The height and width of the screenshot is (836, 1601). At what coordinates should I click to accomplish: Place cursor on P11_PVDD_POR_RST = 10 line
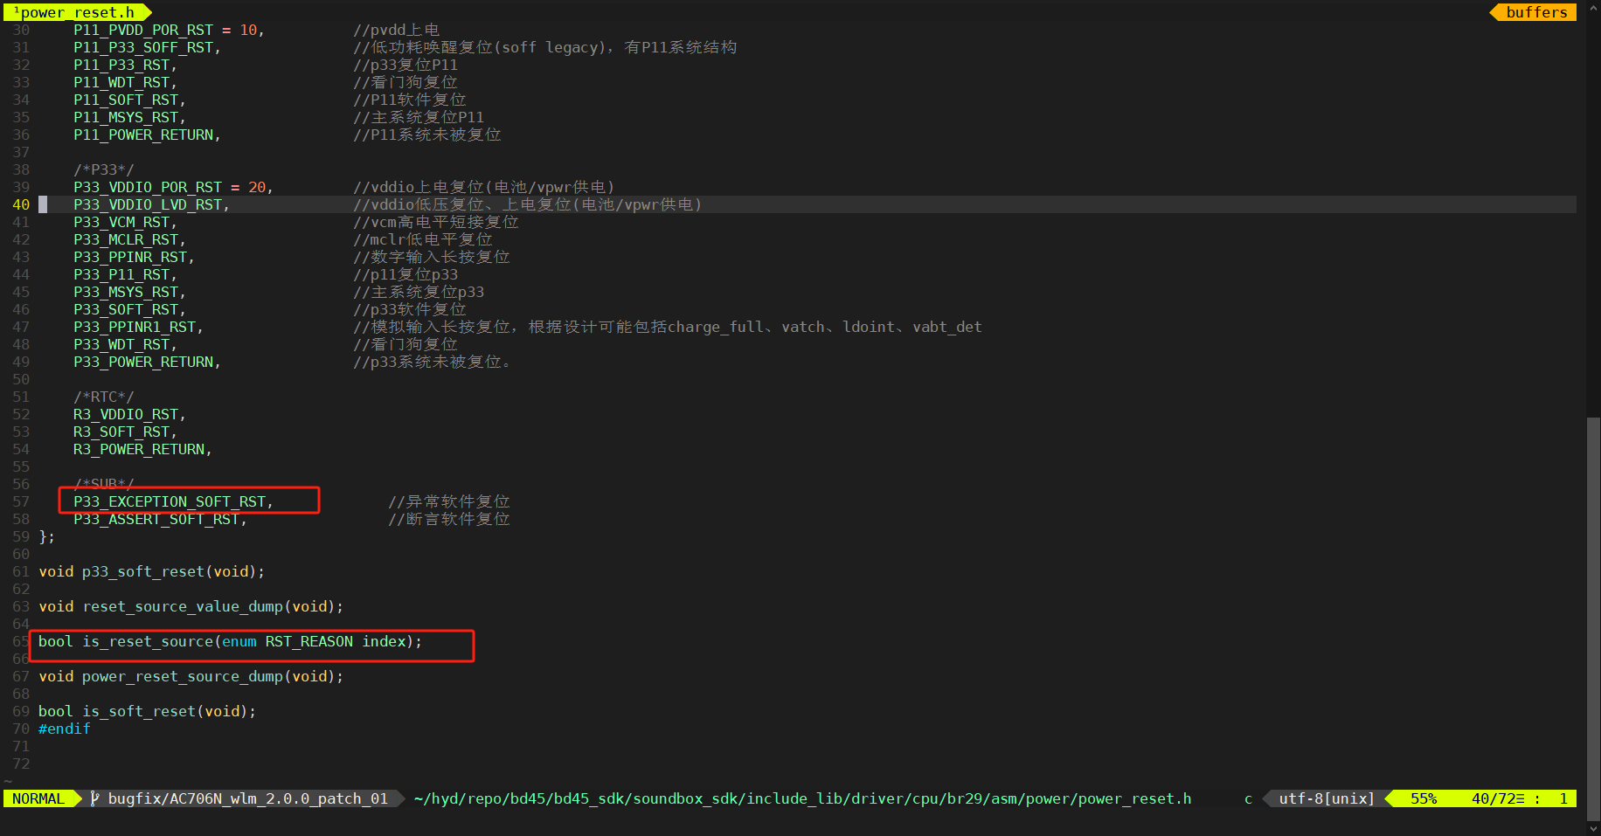(x=169, y=30)
